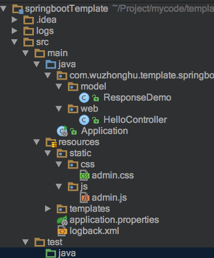Click the green lock beside Application
214x258 pixels.
pyautogui.click(x=73, y=131)
